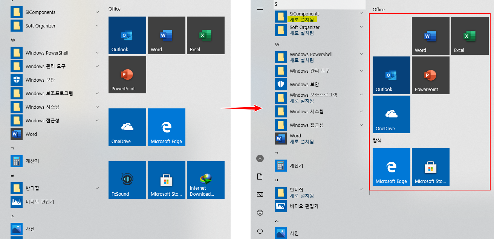Open 비디오 편집기 in left app list
This screenshot has height=239, width=494.
[55, 202]
